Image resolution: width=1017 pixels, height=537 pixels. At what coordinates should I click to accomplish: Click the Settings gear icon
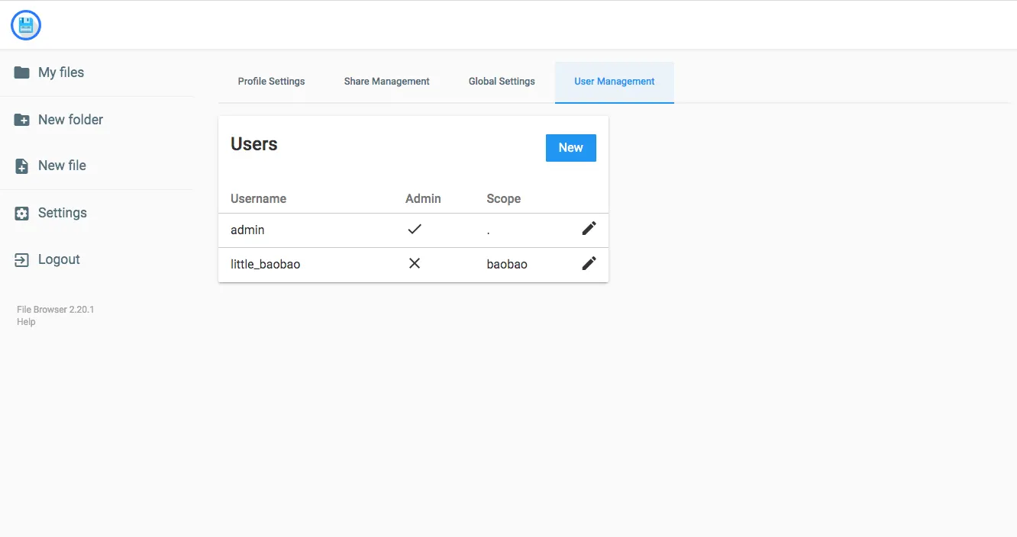(x=22, y=214)
